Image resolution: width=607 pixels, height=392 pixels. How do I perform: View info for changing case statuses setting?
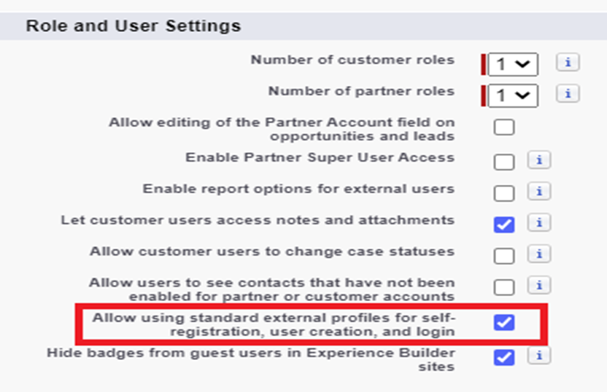tap(538, 254)
